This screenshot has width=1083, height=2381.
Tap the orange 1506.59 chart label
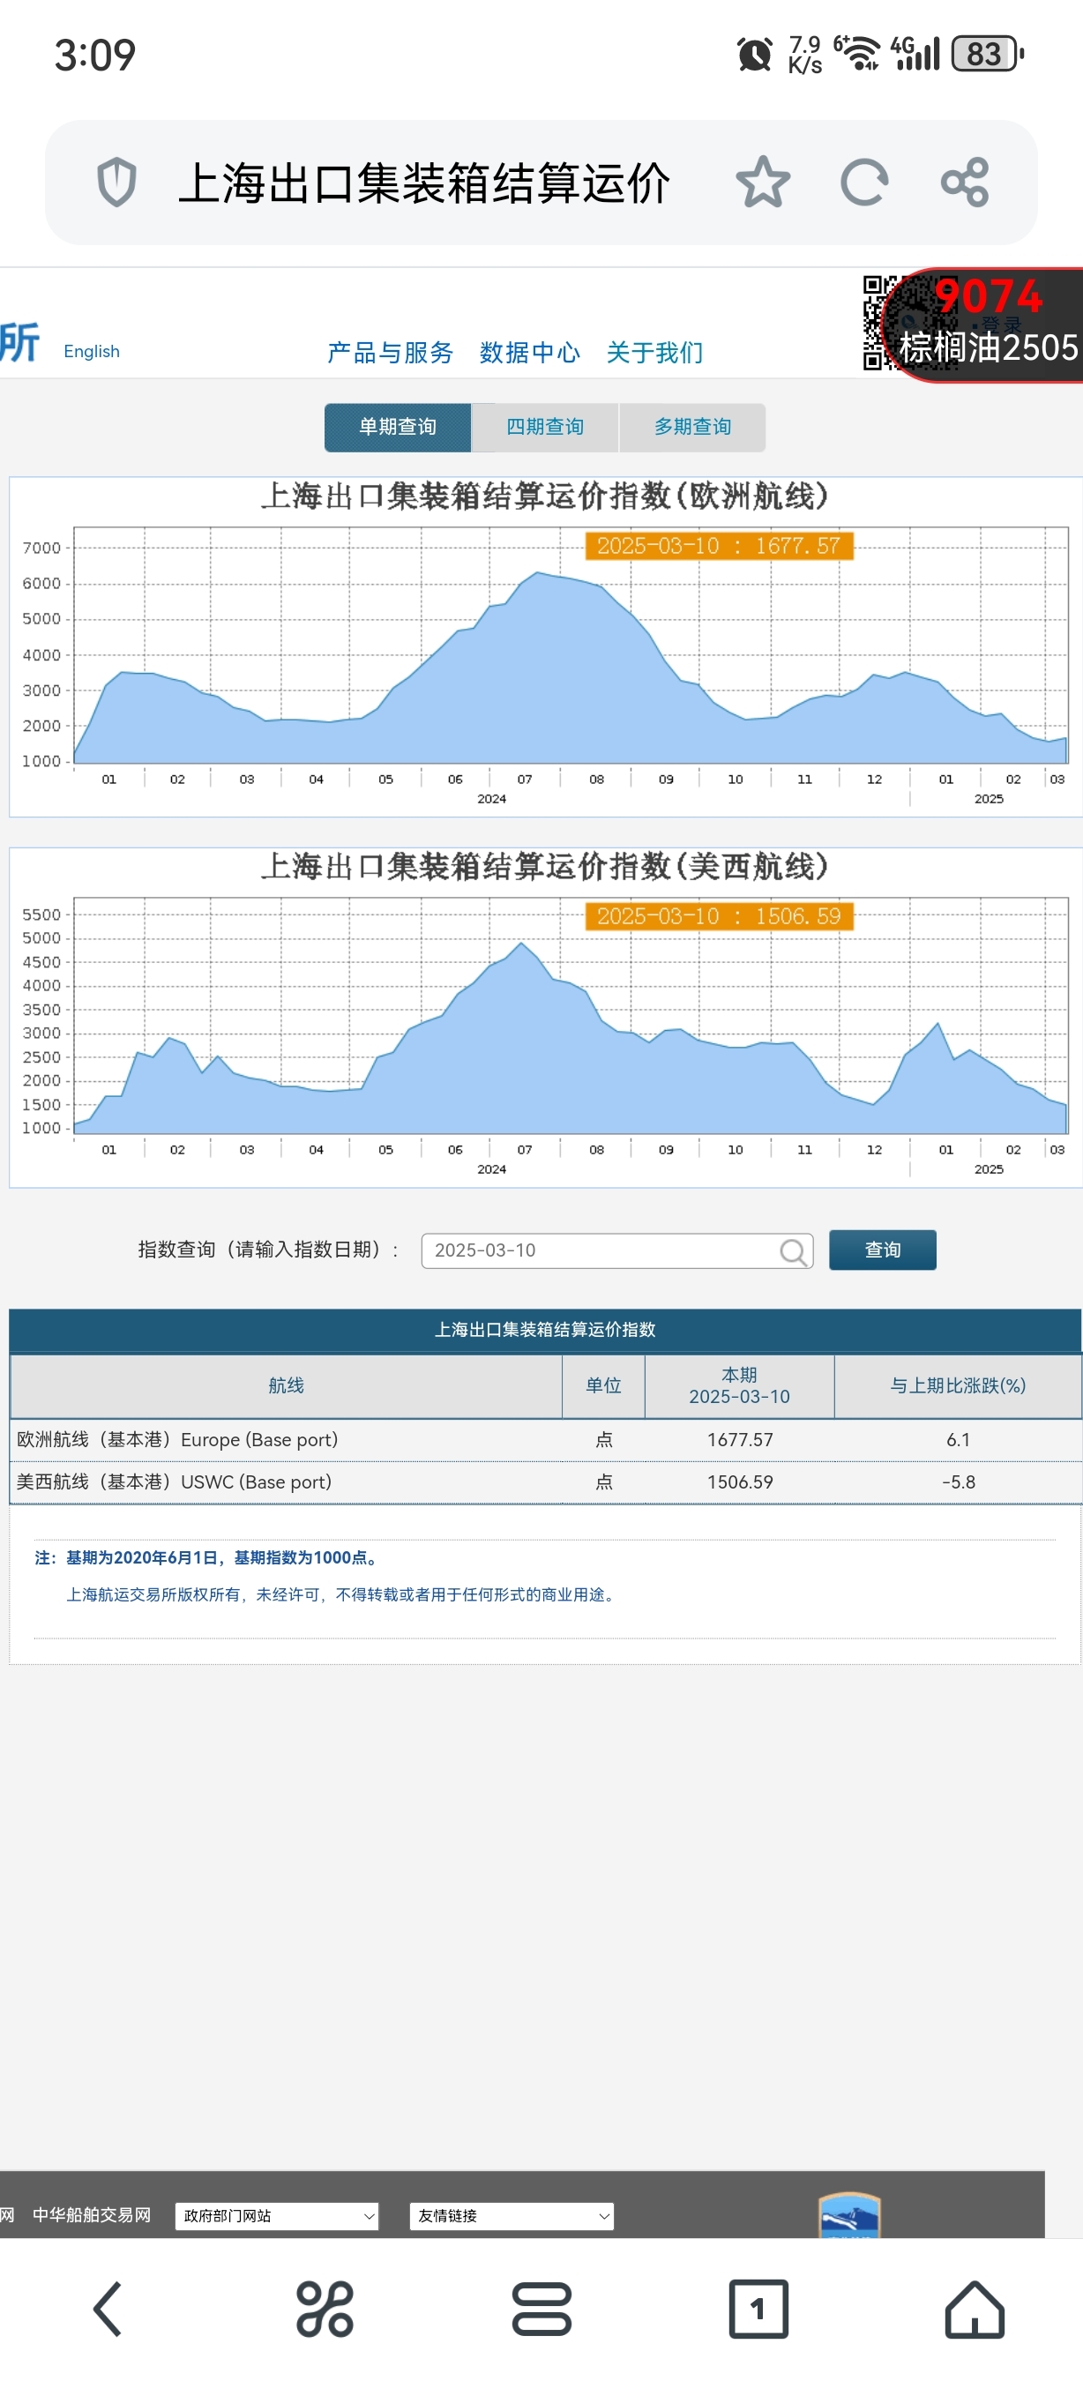719,916
